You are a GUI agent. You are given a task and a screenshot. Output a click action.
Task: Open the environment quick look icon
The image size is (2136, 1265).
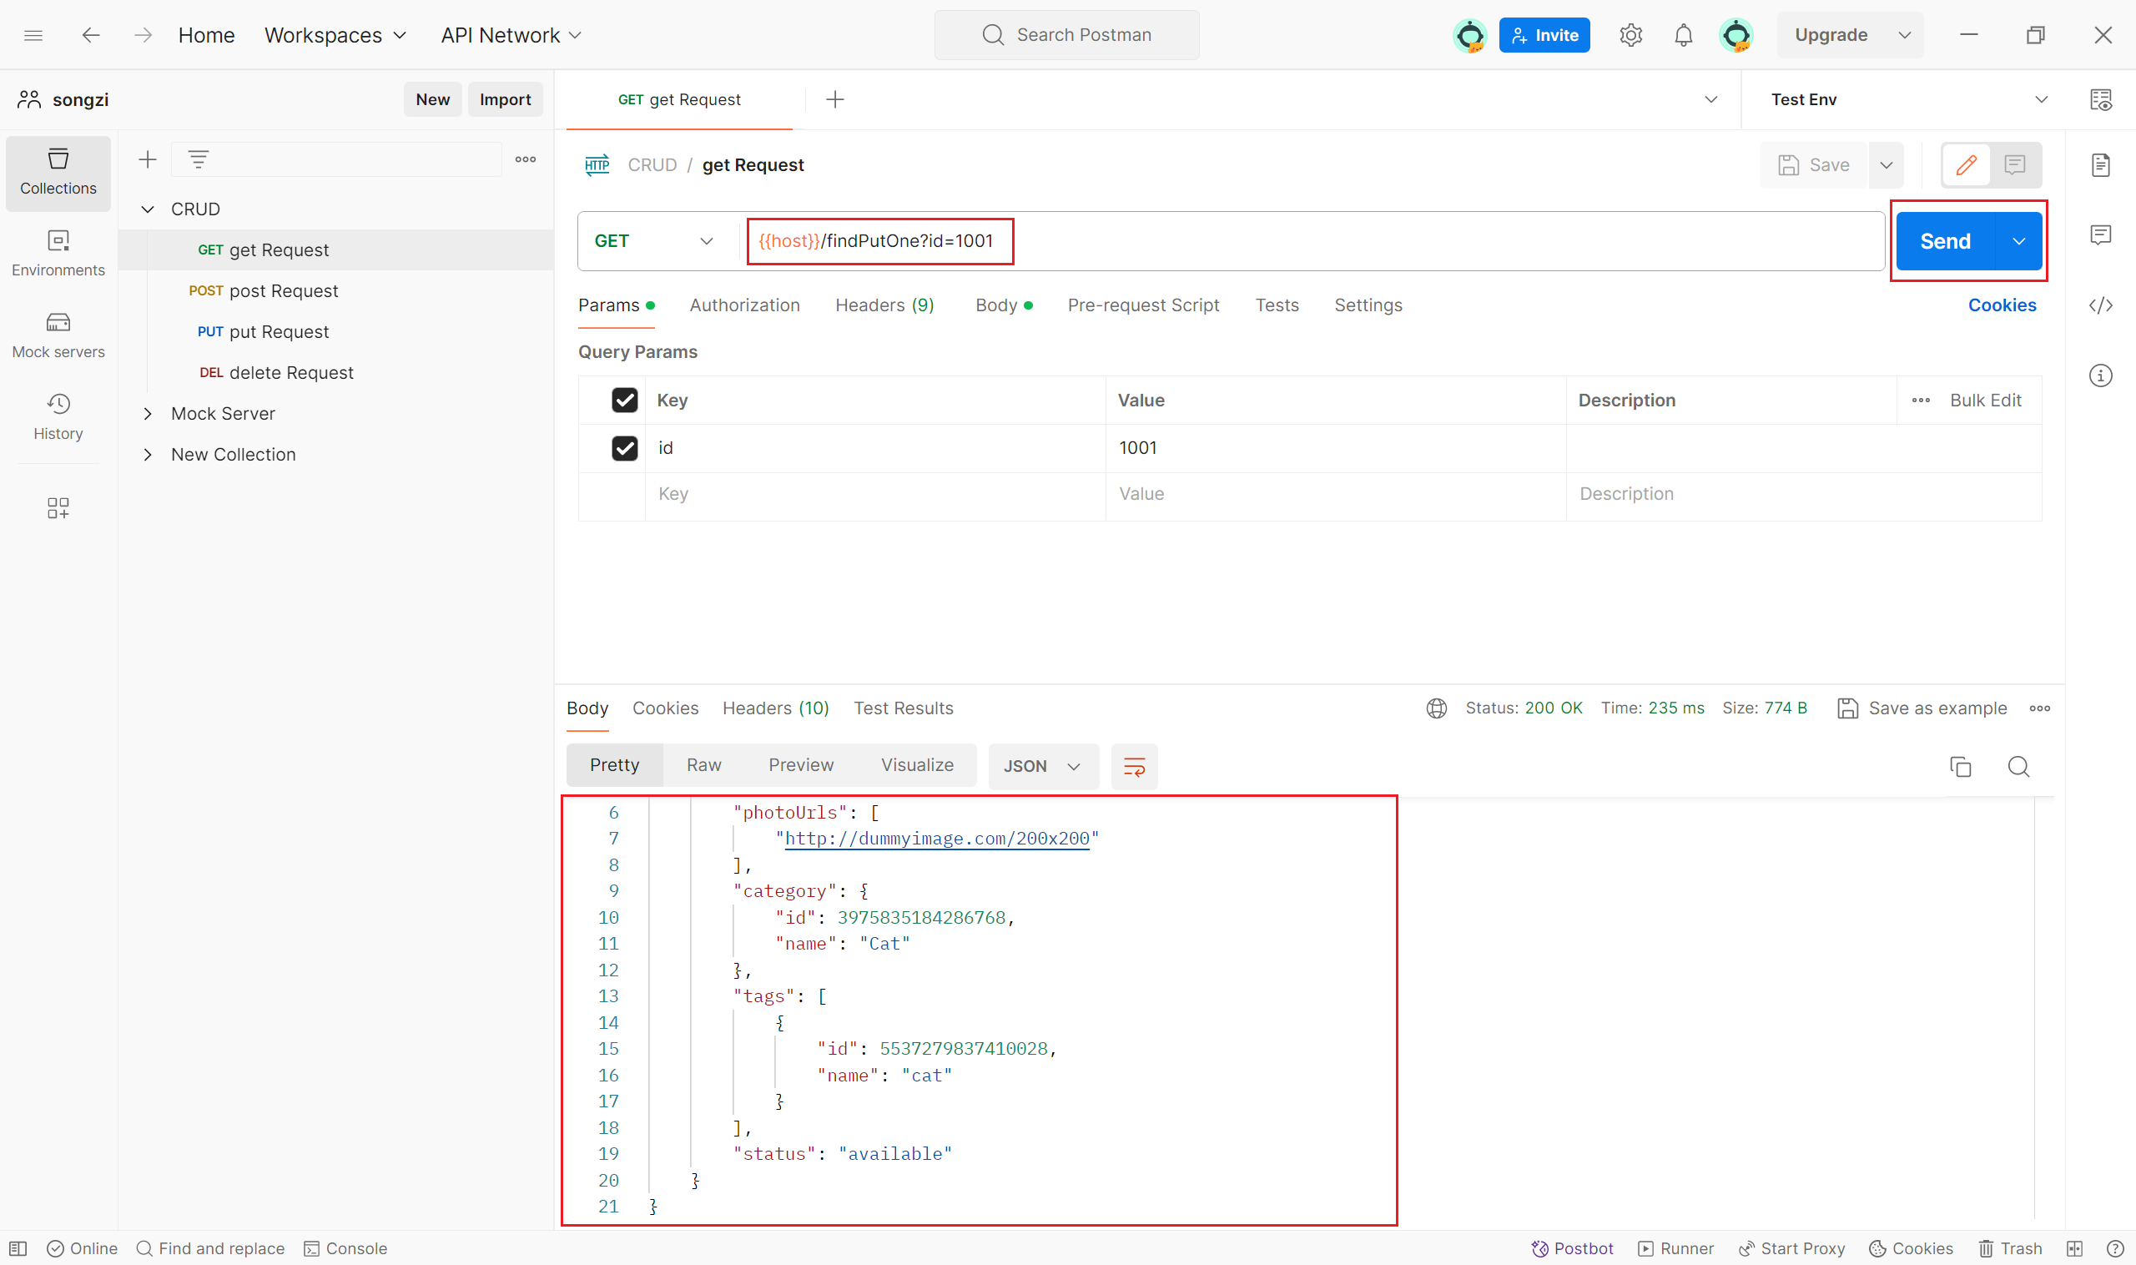pyautogui.click(x=2100, y=100)
